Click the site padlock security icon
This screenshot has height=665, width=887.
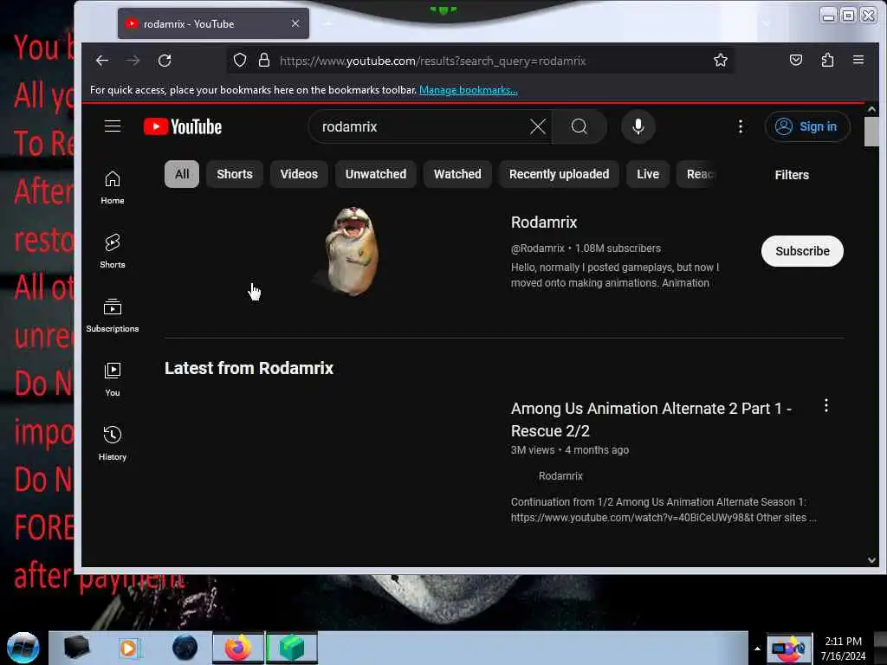tap(264, 60)
